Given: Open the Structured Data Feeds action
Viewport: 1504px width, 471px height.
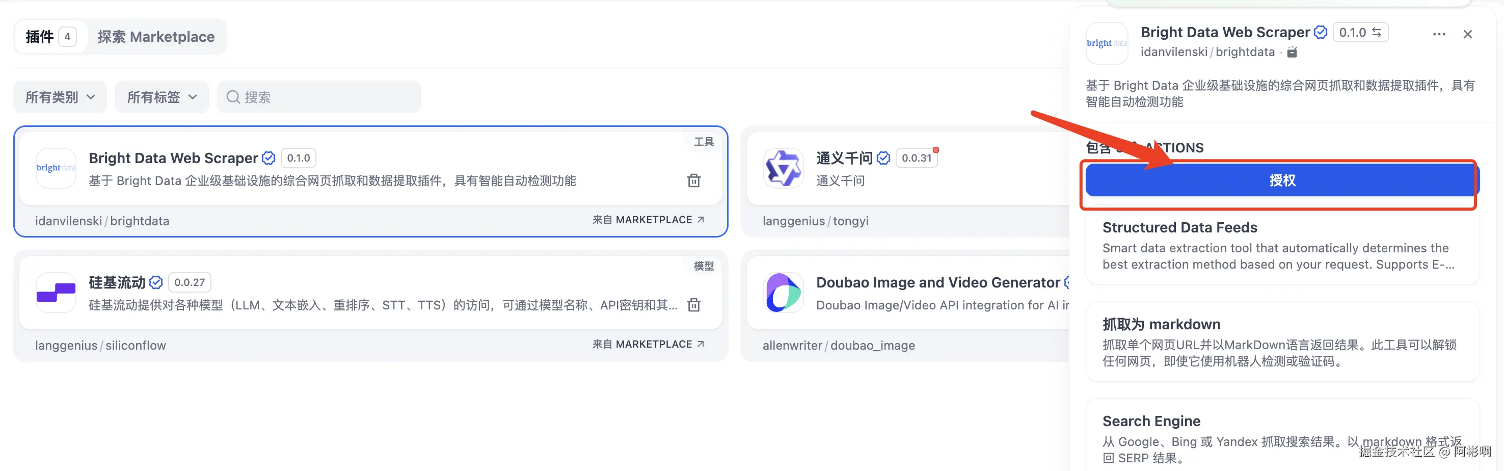Looking at the screenshot, I should click(1282, 246).
